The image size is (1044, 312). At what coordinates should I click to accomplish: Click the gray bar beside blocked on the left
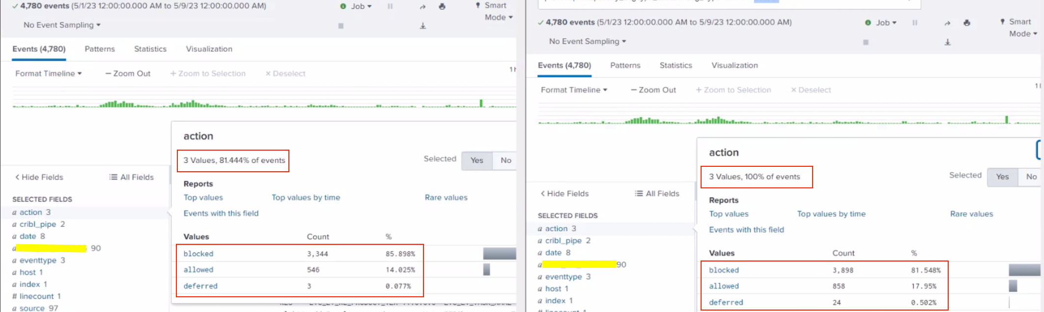(499, 254)
